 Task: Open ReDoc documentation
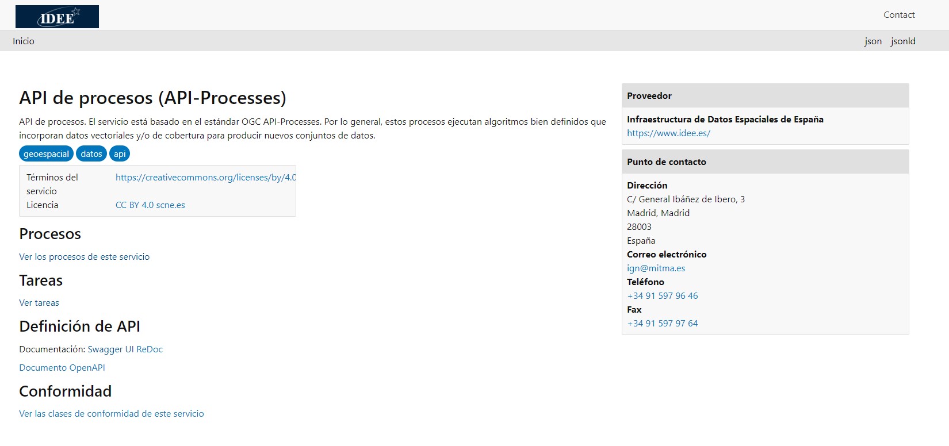[x=150, y=349]
